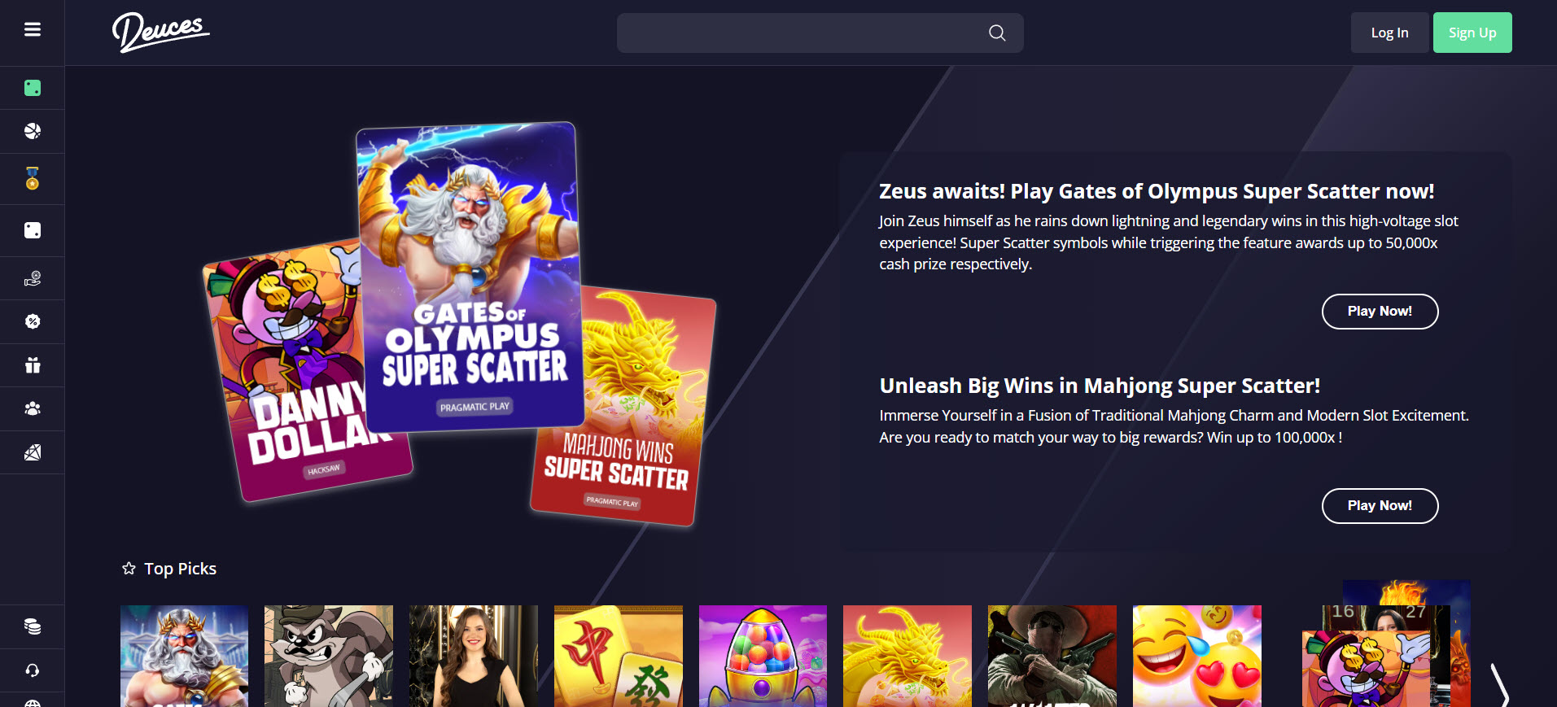Click the gift box sidebar icon
1557x707 pixels.
tap(33, 365)
